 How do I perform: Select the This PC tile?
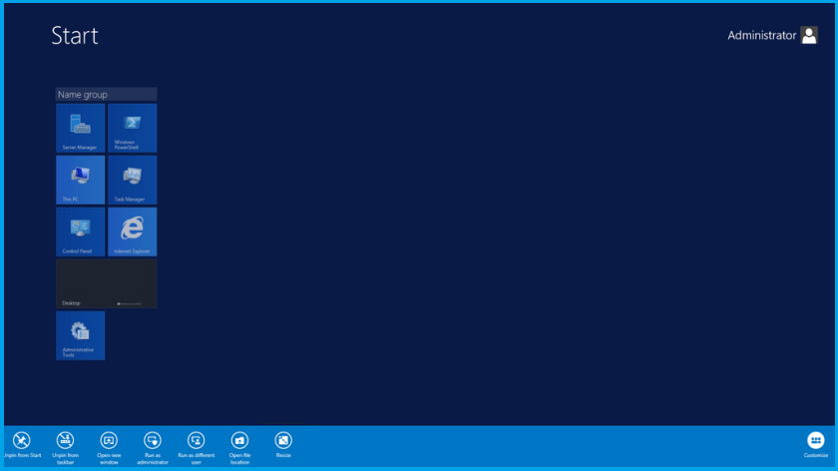point(80,180)
